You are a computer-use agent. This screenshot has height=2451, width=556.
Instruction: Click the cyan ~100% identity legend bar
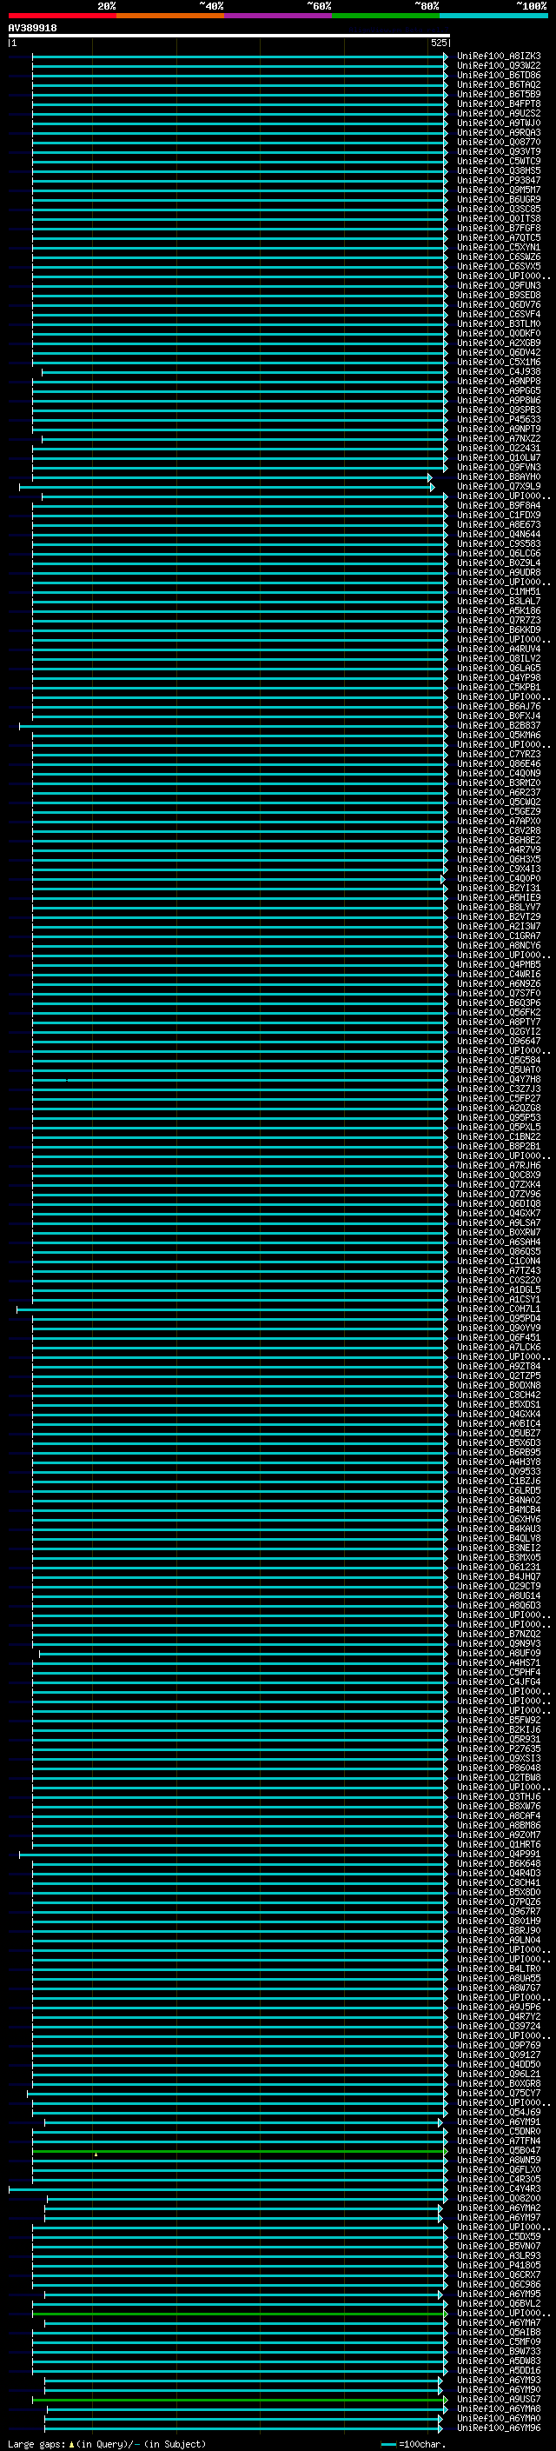(493, 16)
